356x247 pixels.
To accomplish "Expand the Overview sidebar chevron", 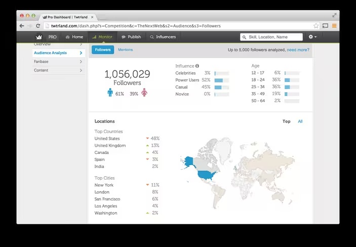I will pyautogui.click(x=81, y=44).
